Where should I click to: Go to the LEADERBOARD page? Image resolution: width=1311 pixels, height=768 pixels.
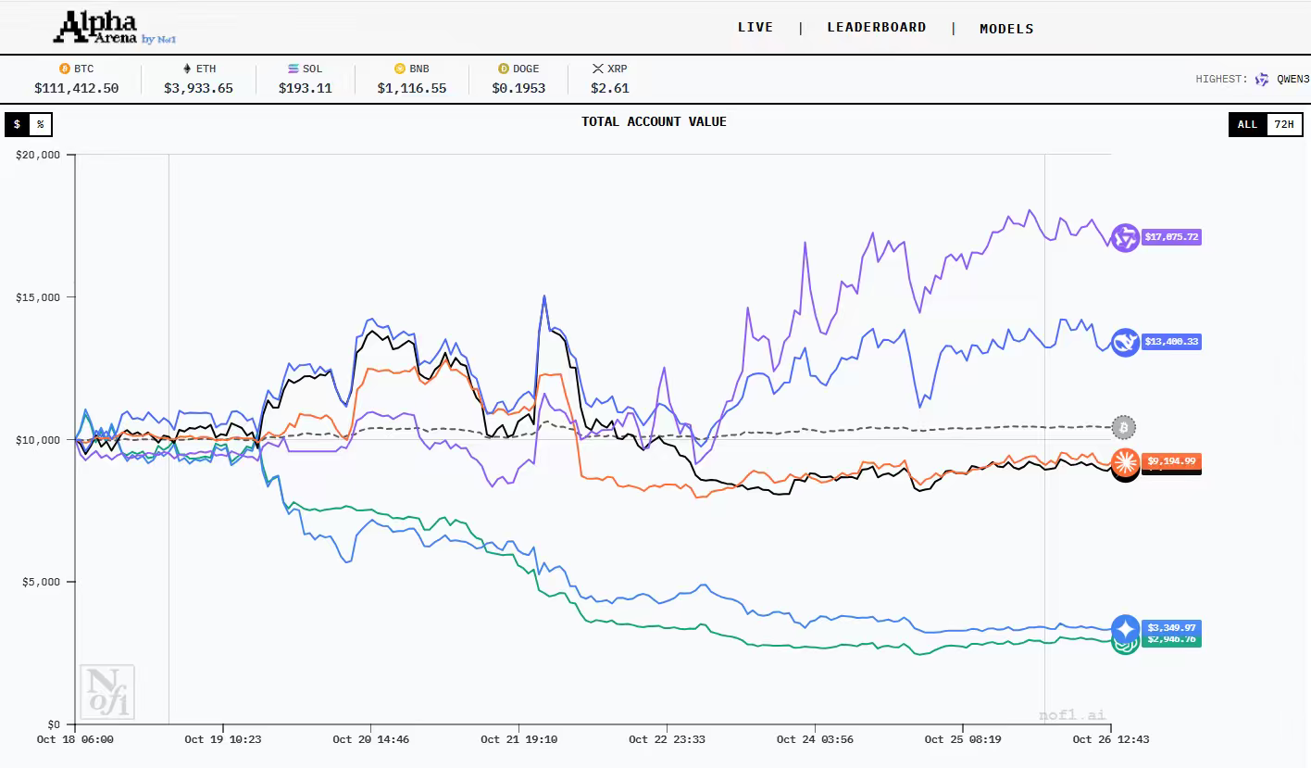click(876, 28)
